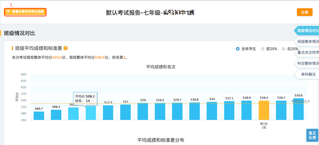Click the 班级情况对比 section heading
Viewport: 319px width, 145px height.
20,33
